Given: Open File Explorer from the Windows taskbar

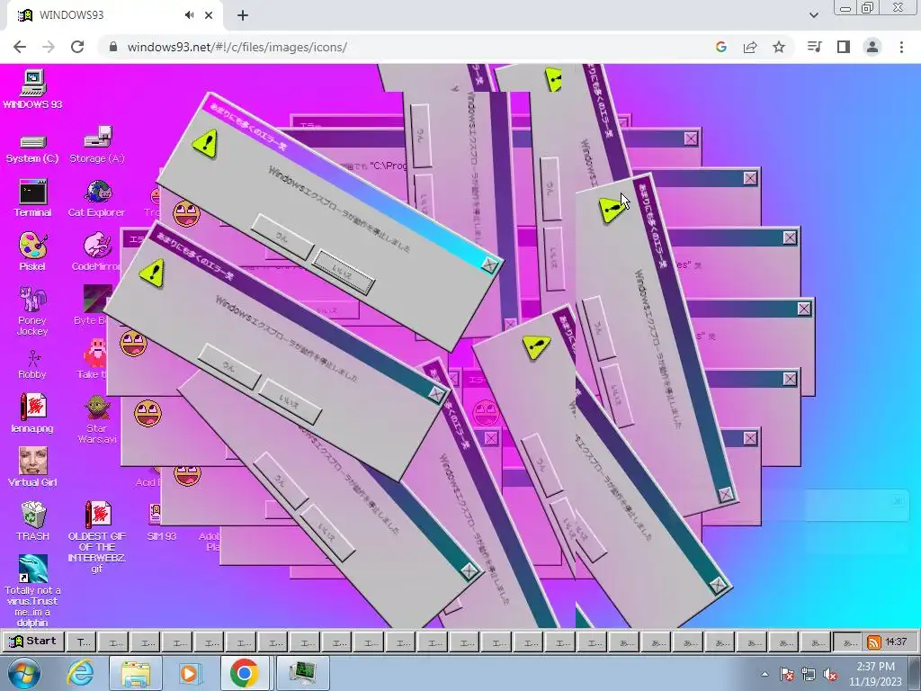Looking at the screenshot, I should coord(136,673).
